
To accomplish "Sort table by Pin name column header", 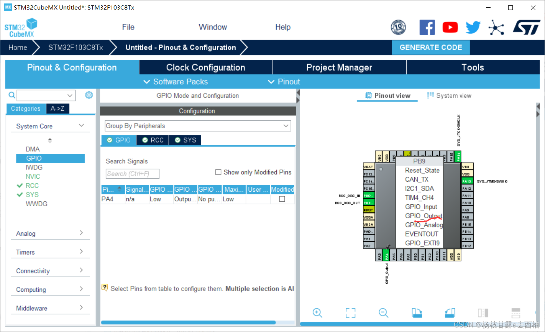I will coord(113,189).
